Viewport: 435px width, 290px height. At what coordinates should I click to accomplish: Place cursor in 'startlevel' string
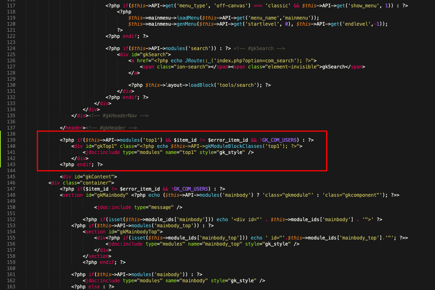click(x=261, y=24)
